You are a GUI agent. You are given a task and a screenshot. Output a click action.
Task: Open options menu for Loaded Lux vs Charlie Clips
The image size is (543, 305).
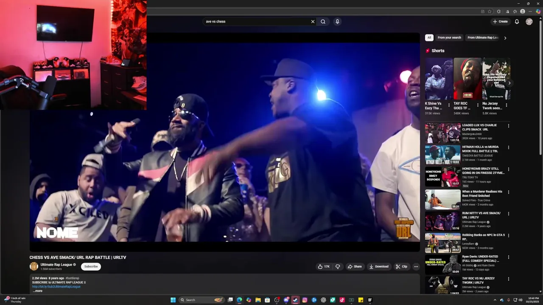508,126
